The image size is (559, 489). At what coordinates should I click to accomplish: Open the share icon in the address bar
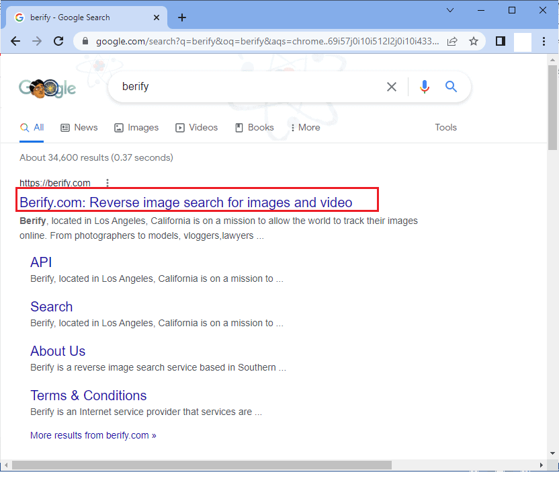(452, 41)
